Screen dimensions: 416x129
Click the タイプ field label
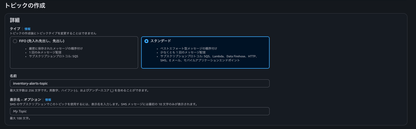[x=15, y=29]
